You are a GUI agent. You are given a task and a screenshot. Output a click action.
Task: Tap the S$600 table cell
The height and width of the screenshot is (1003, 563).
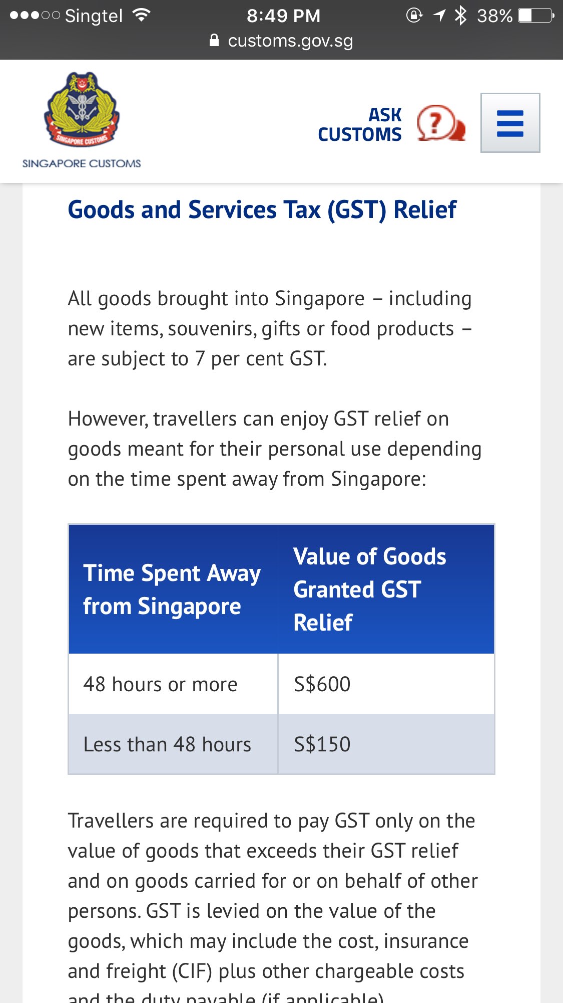coord(386,684)
